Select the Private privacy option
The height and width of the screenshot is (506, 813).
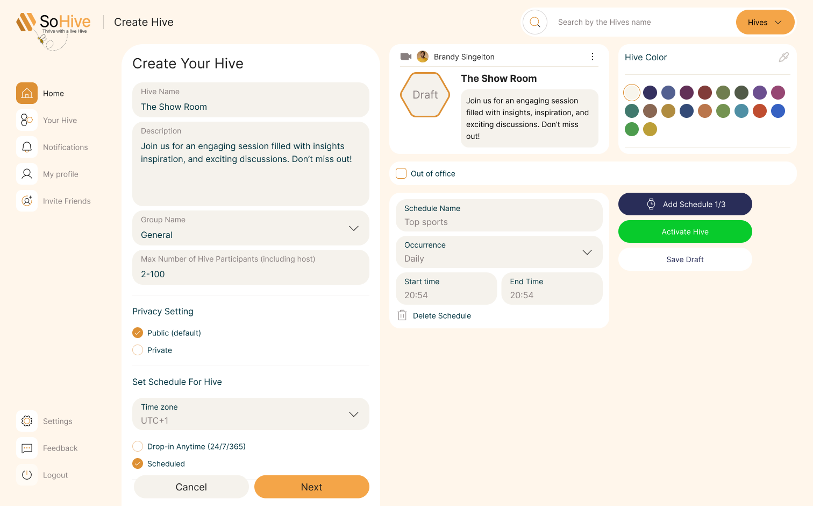click(x=138, y=350)
